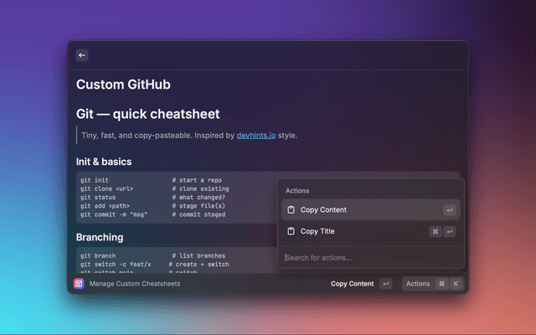Click the cheatsheet extension icon in bottom bar
The width and height of the screenshot is (536, 335).
click(x=79, y=284)
